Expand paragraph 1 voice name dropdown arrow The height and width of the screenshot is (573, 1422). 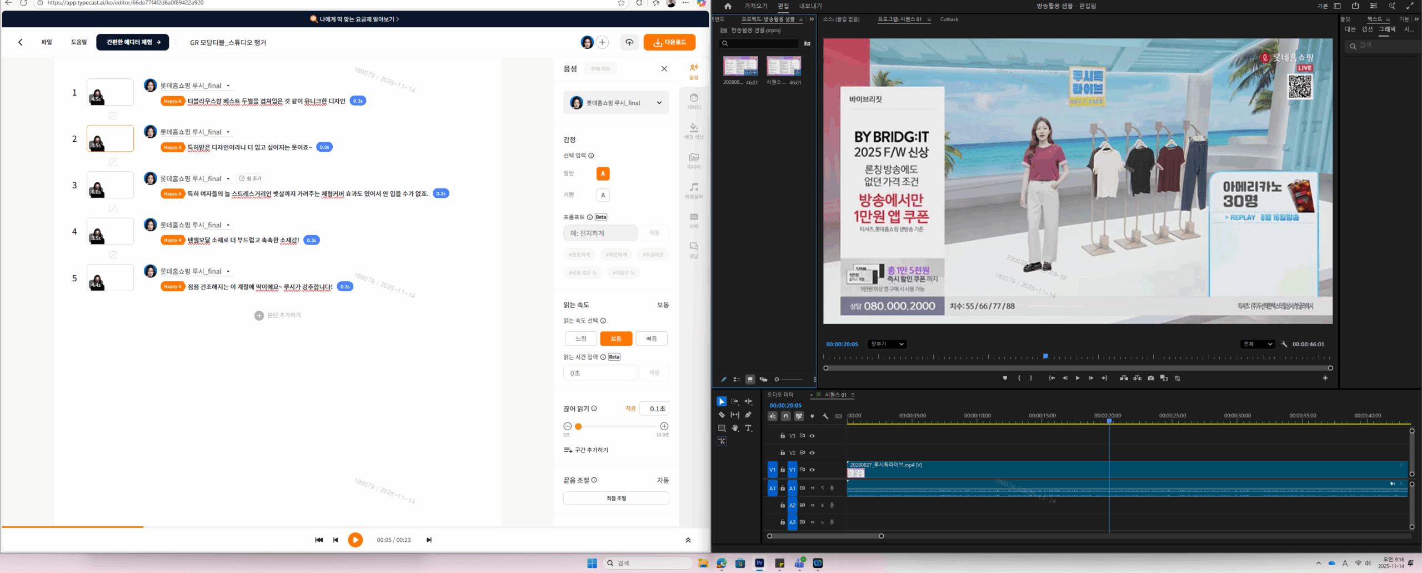click(x=228, y=86)
